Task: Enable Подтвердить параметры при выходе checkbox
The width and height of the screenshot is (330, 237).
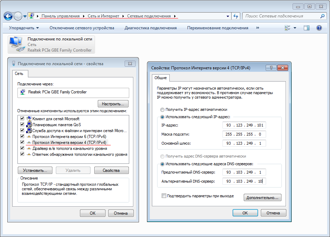Action: [x=164, y=196]
